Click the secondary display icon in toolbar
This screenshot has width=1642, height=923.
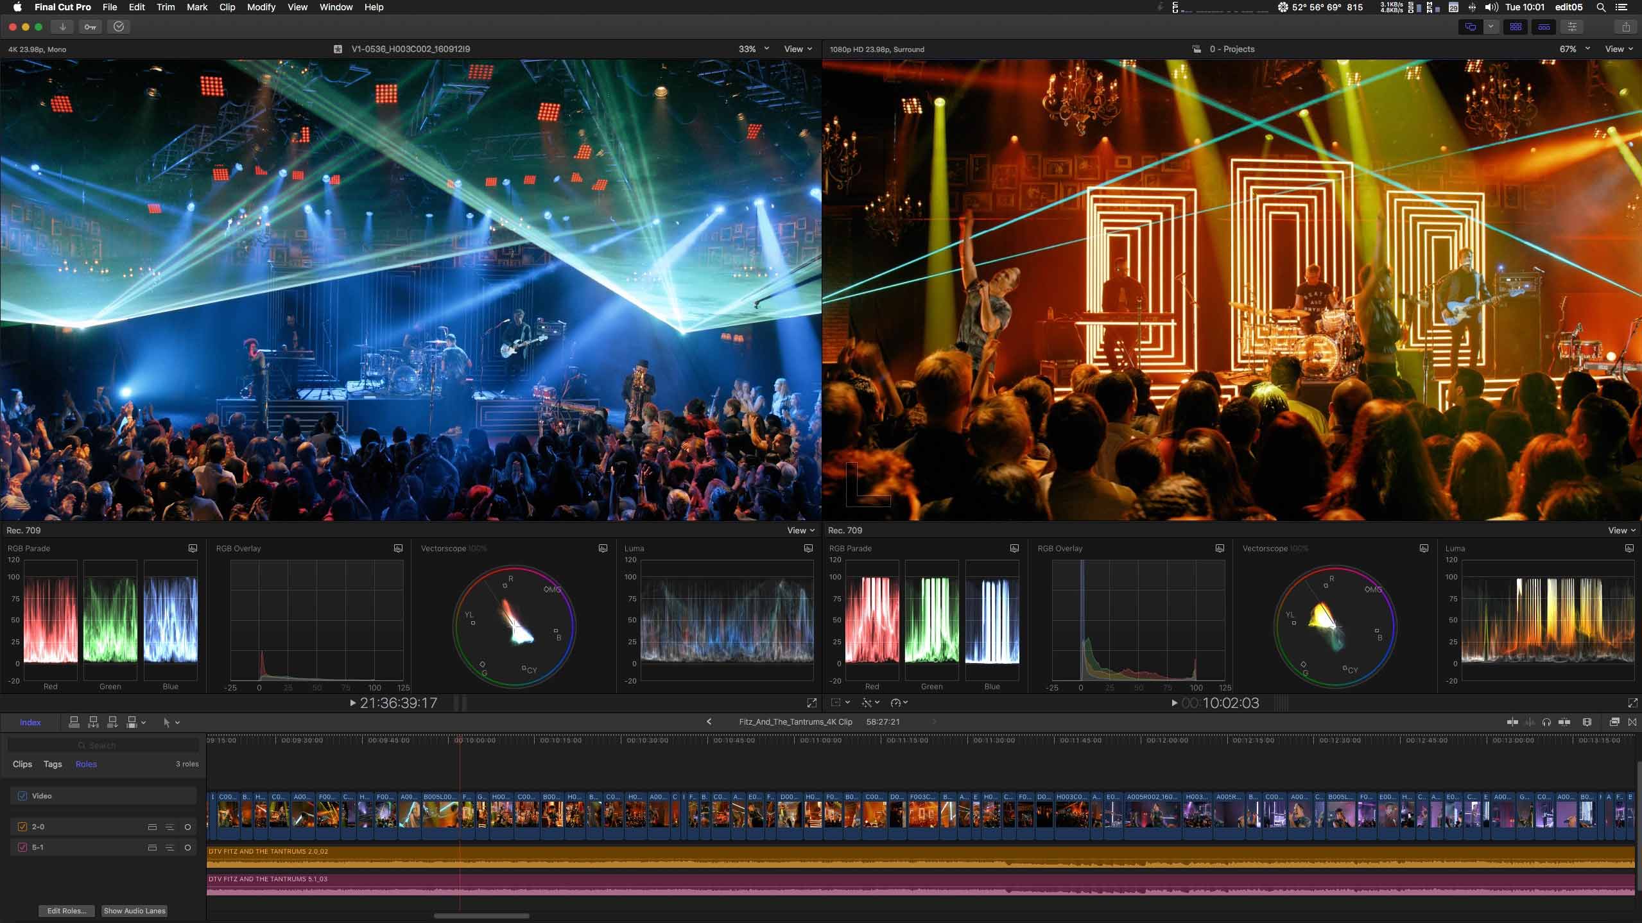[1470, 26]
